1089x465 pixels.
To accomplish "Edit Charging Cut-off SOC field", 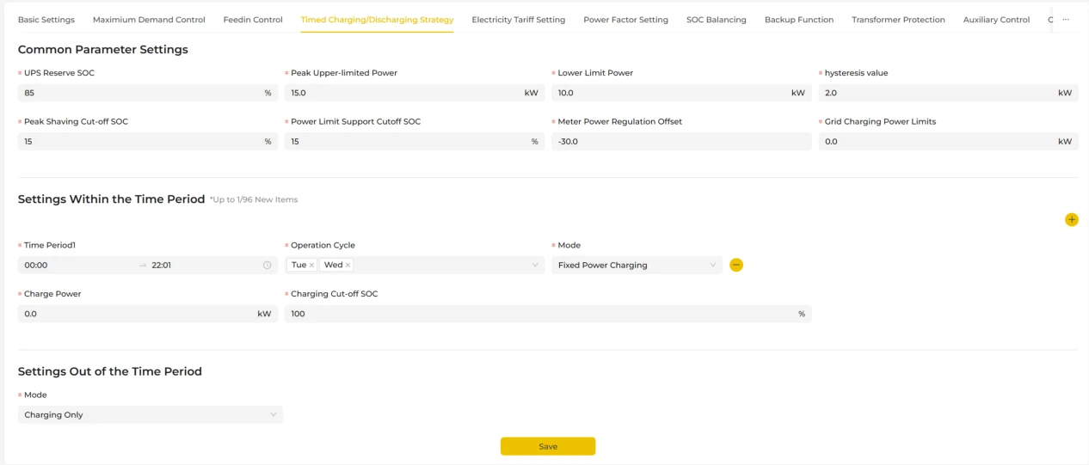I will [548, 314].
